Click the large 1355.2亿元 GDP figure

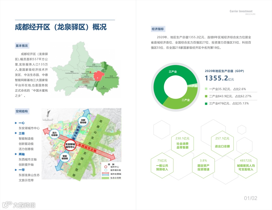click(x=219, y=78)
